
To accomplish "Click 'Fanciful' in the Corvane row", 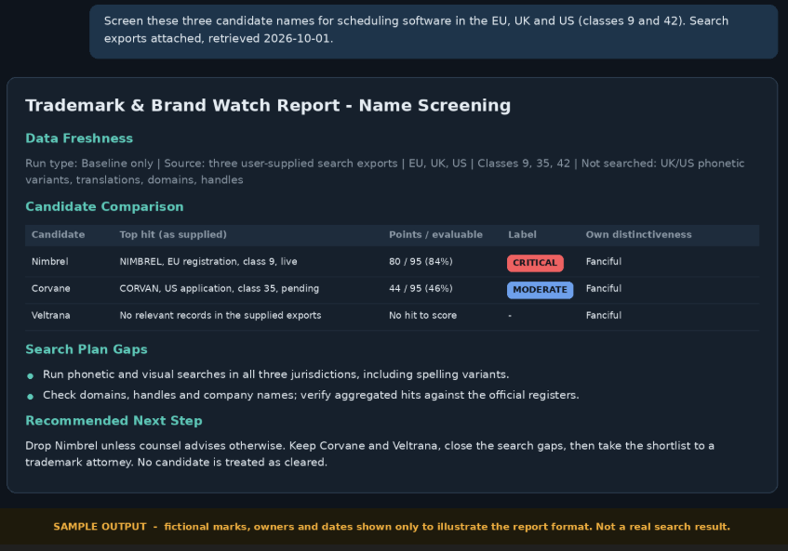I will coord(604,289).
